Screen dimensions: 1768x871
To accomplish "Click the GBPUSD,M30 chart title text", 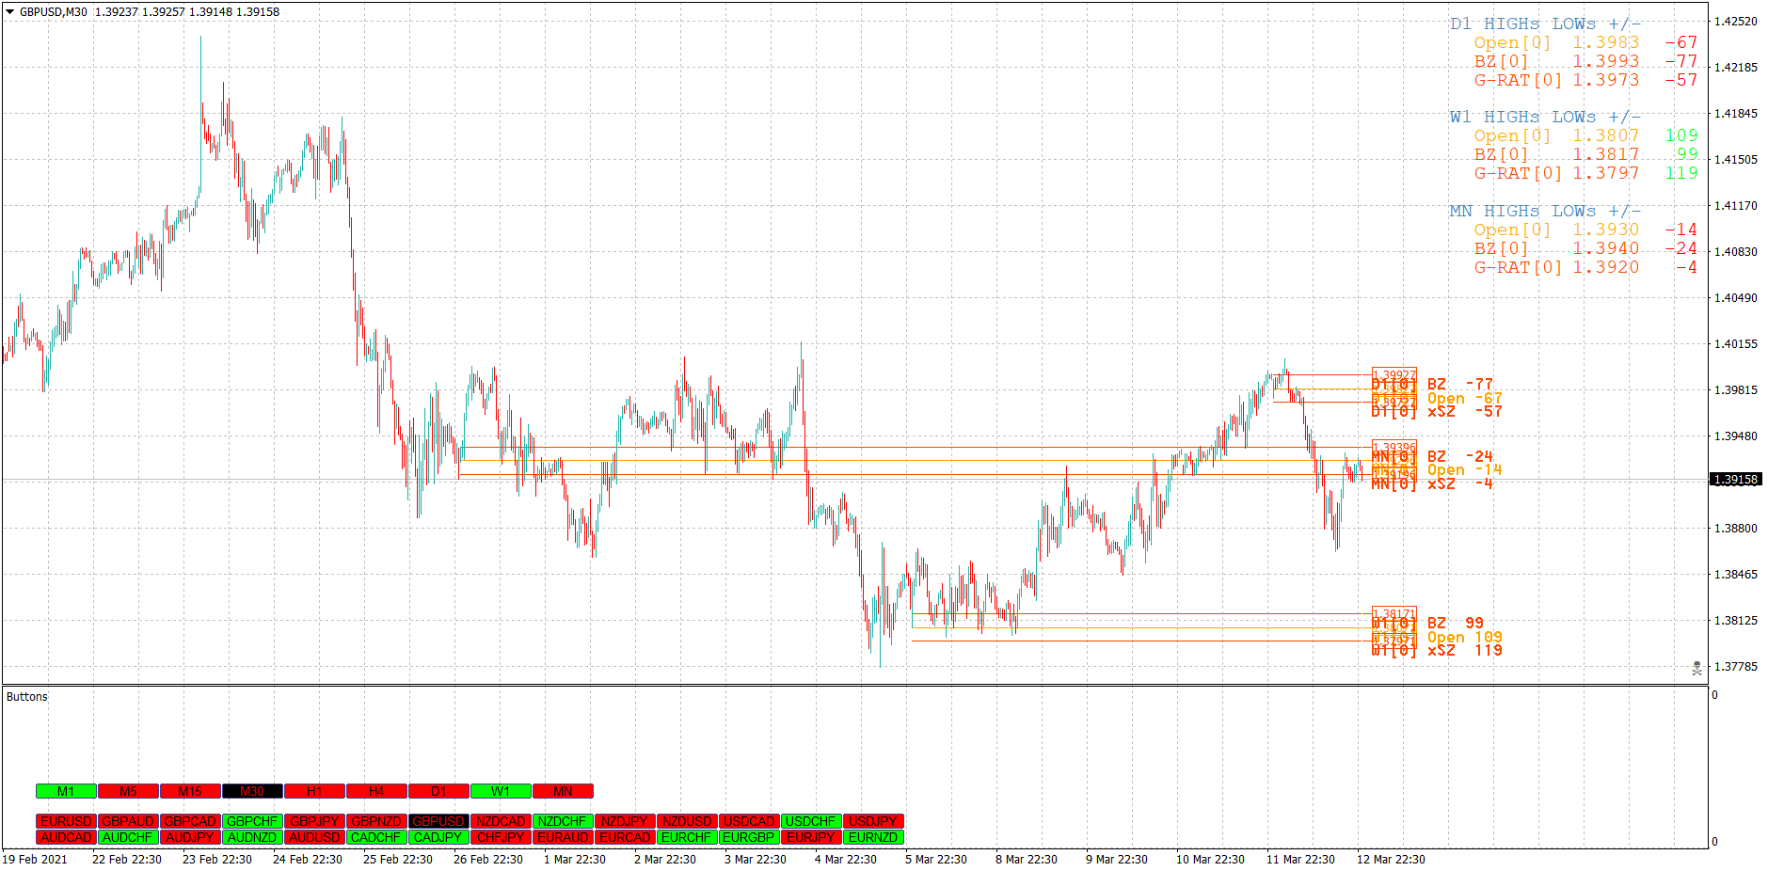I will click(54, 12).
